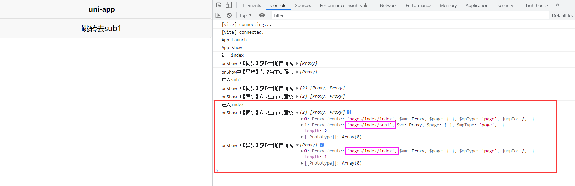575x186 pixels.
Task: Click info icon beside the expanded [Proxy] array
Action: click(x=322, y=145)
